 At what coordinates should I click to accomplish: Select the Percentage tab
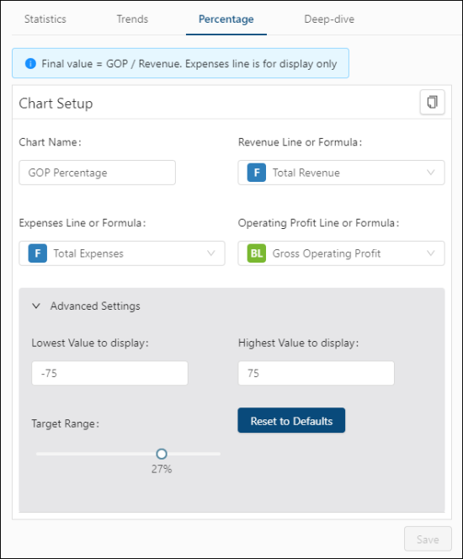[226, 19]
